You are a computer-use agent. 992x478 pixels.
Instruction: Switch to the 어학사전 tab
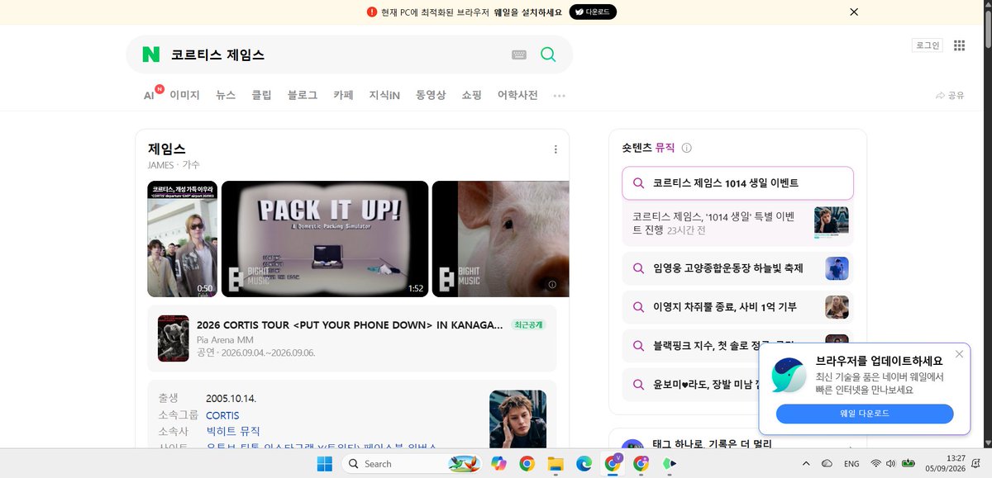click(x=517, y=95)
